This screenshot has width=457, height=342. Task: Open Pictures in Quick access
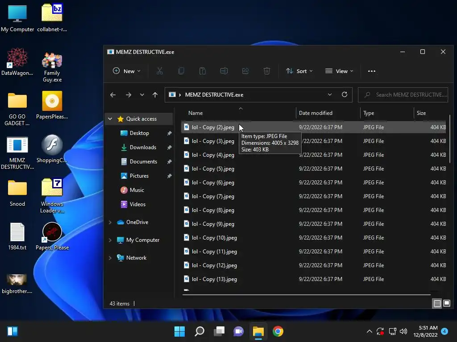[x=139, y=176]
